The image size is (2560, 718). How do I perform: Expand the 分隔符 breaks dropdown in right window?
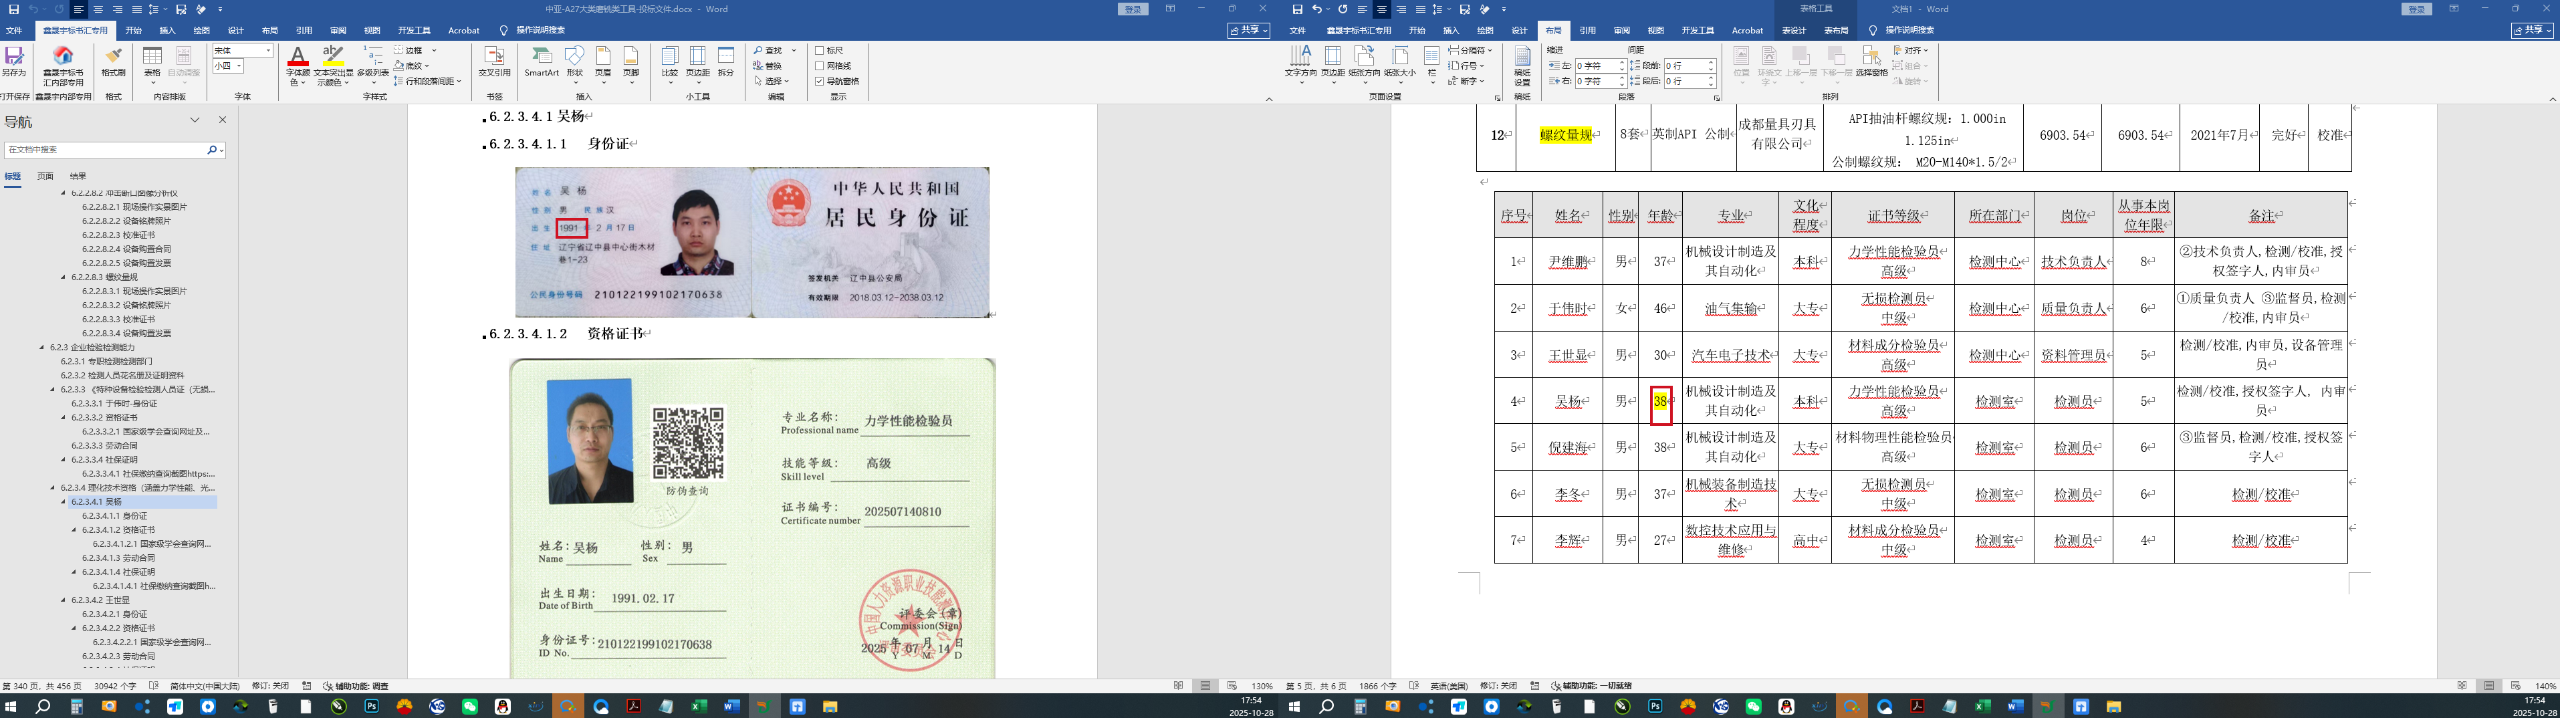click(1471, 51)
